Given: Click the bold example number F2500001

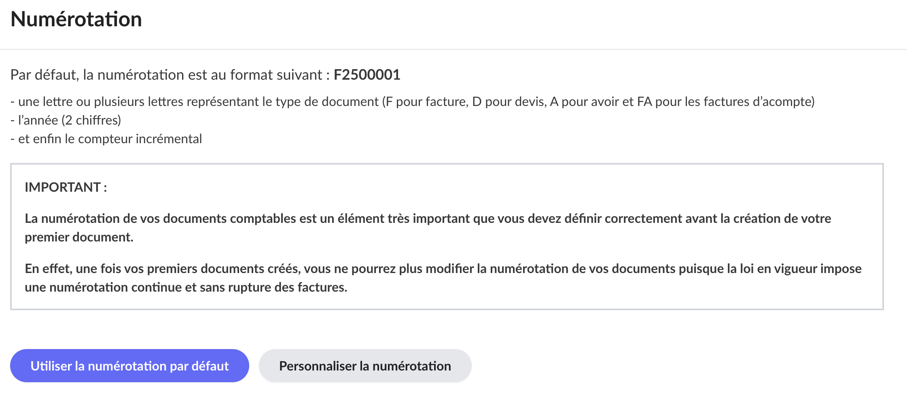Looking at the screenshot, I should point(367,75).
